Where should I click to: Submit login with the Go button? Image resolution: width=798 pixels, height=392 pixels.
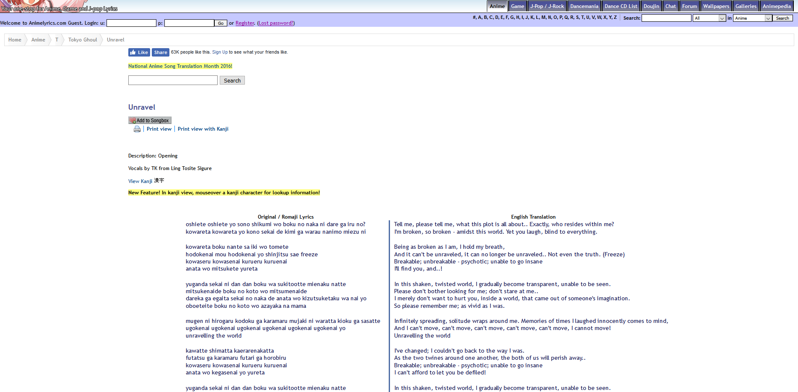[221, 23]
